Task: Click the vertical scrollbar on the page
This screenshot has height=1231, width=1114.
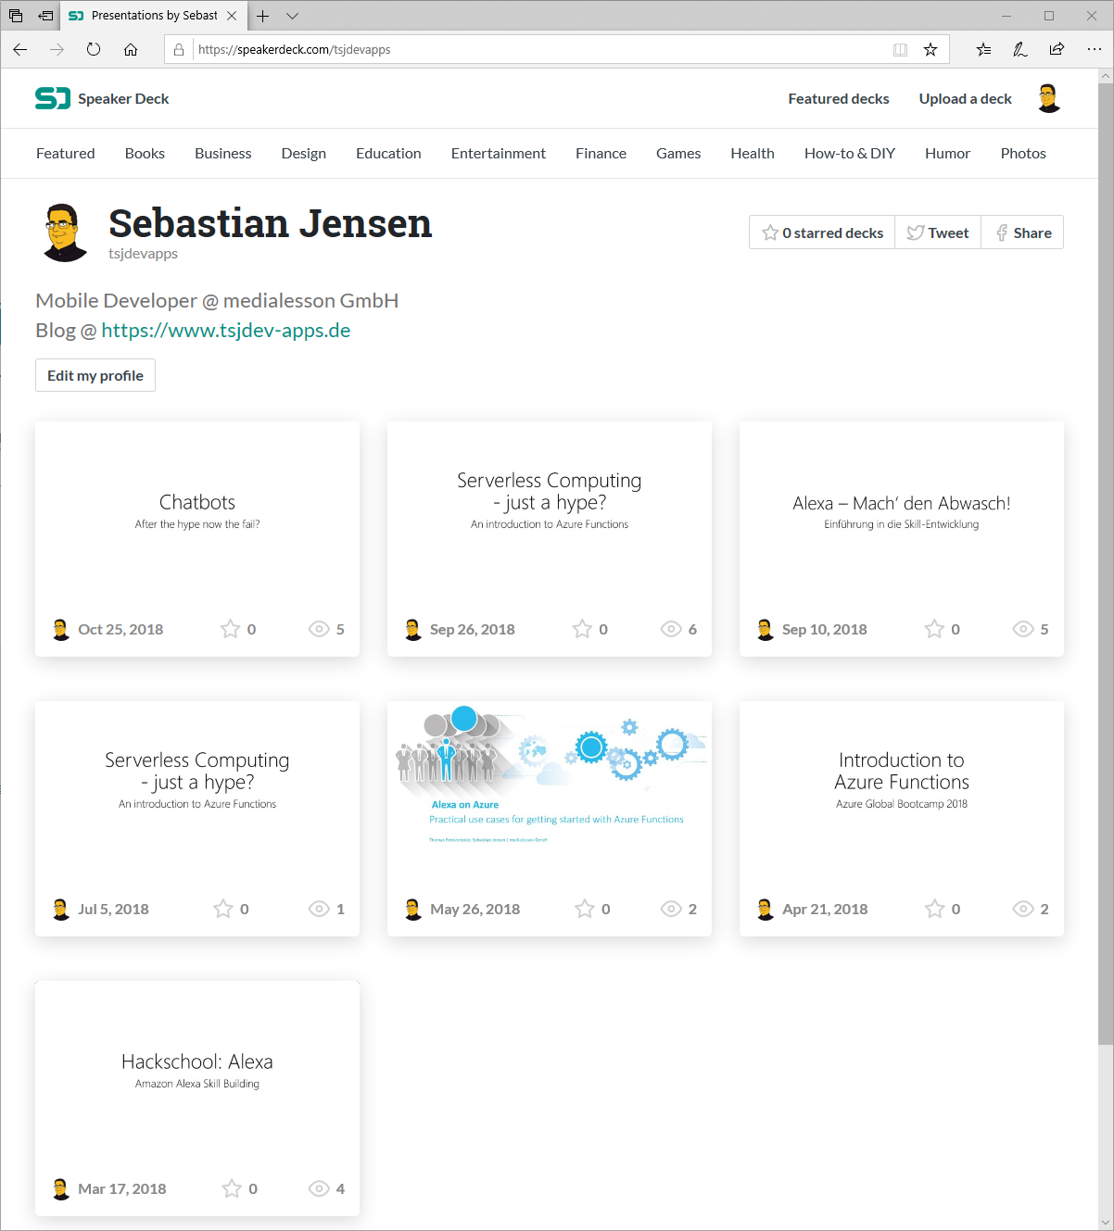Action: point(1106,556)
